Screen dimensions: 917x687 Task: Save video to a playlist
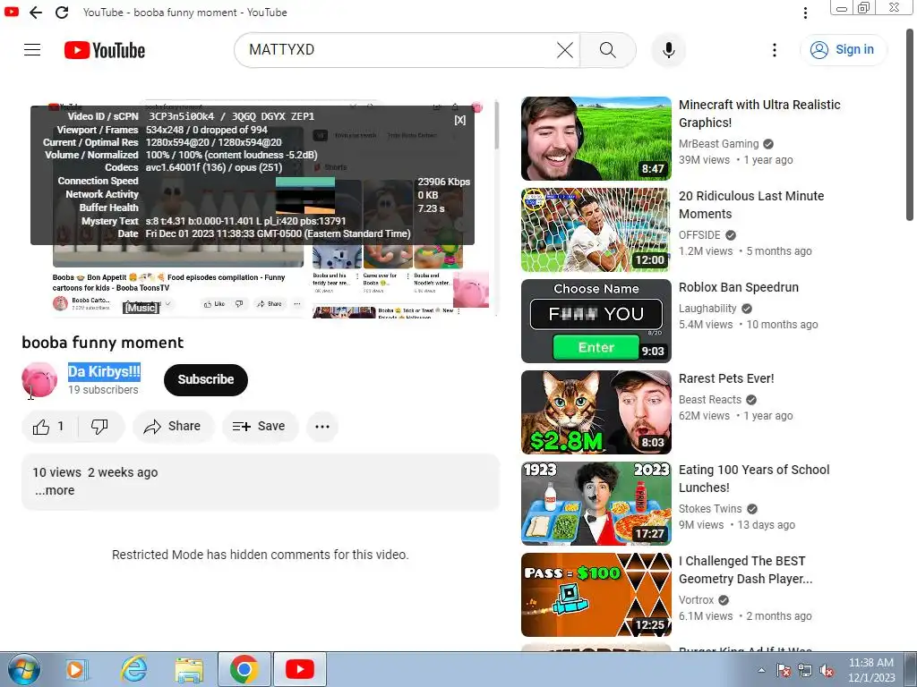(259, 427)
